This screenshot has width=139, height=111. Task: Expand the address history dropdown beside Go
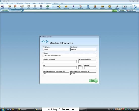point(113,10)
